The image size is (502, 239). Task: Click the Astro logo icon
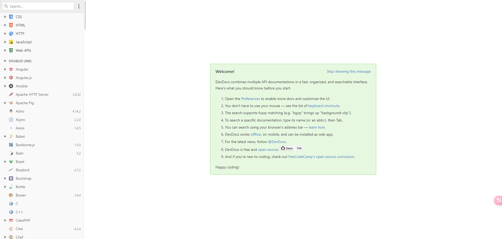11,111
